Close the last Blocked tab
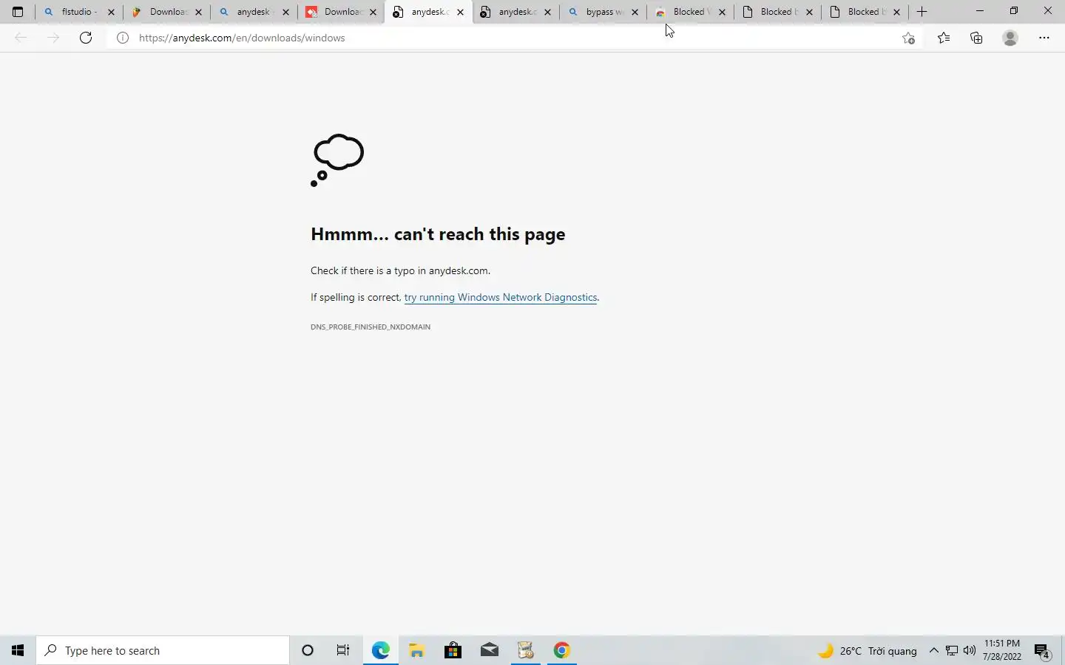The width and height of the screenshot is (1065, 665). pyautogui.click(x=896, y=12)
